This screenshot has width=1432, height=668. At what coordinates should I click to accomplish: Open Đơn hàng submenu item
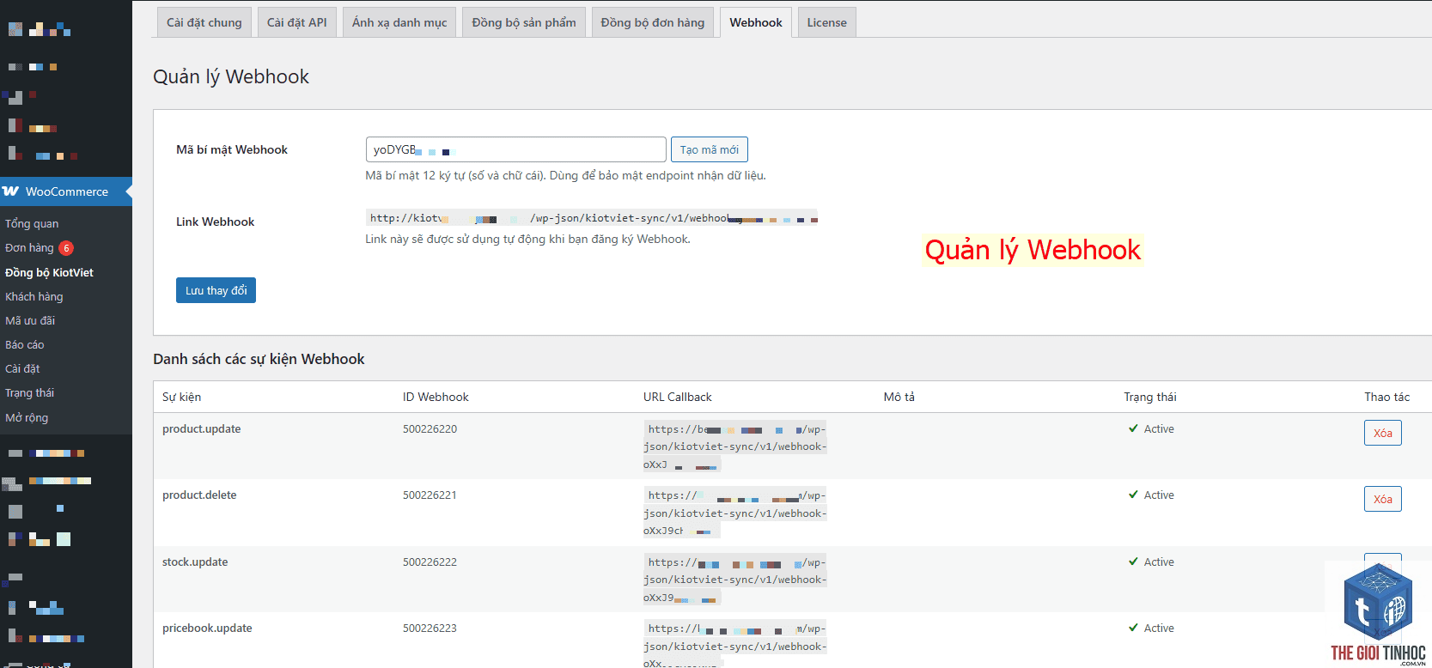tap(29, 247)
